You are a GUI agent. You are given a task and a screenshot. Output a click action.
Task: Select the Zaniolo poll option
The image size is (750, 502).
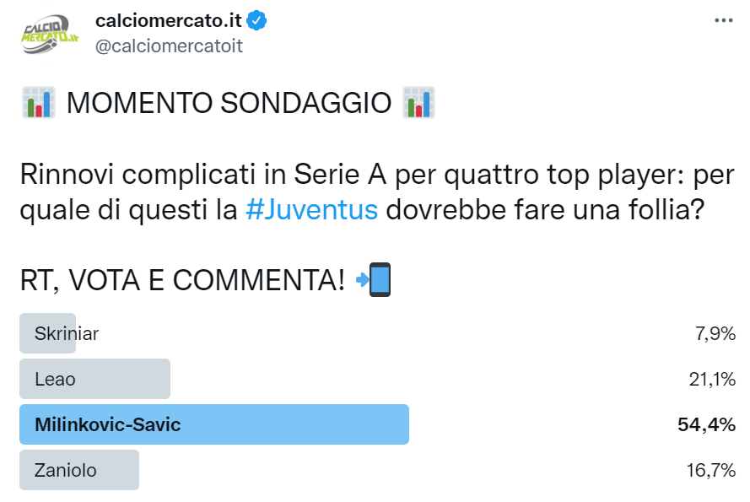coord(66,470)
